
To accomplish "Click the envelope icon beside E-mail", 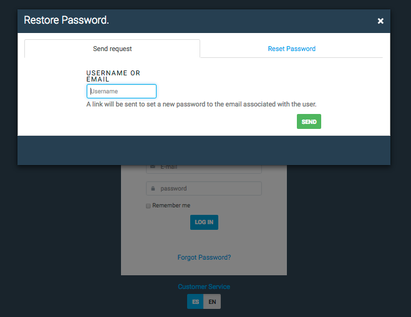I will [x=152, y=168].
